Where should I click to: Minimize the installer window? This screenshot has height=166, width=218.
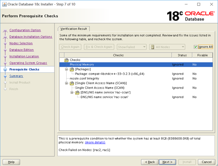[186, 4]
